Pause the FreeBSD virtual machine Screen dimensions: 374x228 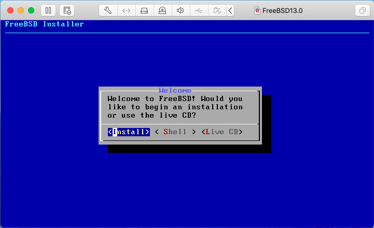pos(48,10)
